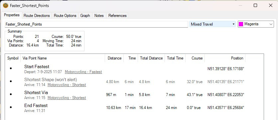Click Arrive: 11:31 text

point(35,111)
